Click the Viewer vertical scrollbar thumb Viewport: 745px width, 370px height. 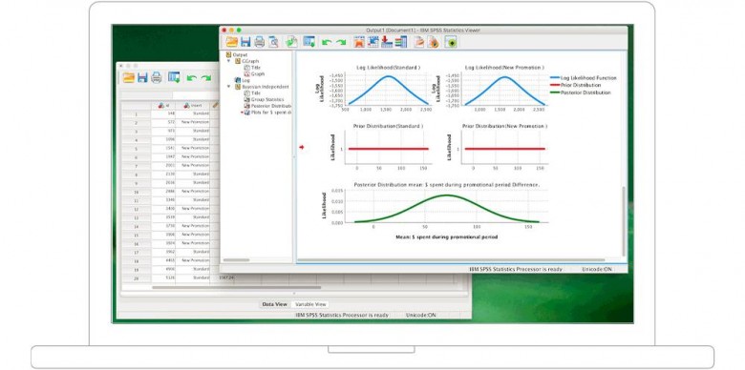[x=625, y=220]
